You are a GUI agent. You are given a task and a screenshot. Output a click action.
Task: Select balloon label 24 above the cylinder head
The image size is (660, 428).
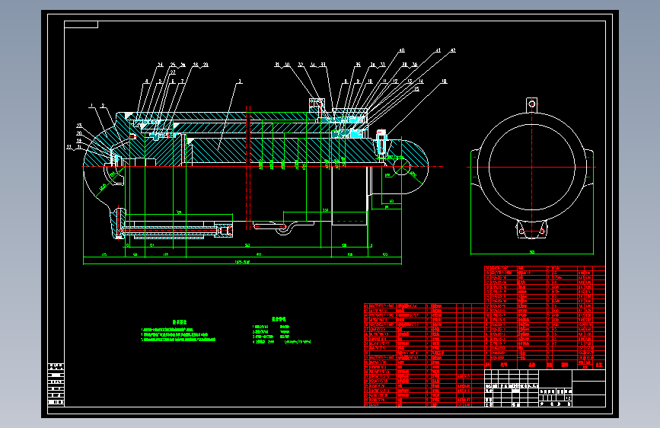tap(161, 65)
